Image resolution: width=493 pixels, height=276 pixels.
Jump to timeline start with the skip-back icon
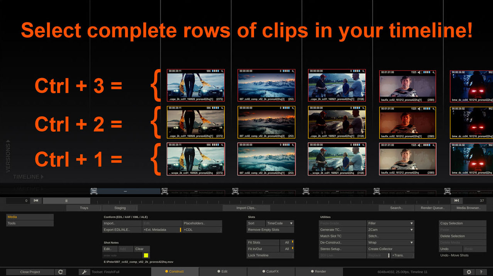tap(36, 201)
